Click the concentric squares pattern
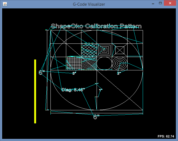Viewport: 178px width, 141px height. tap(104, 50)
